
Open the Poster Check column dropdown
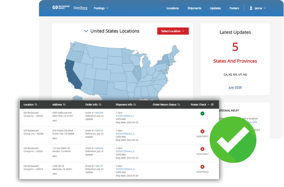200,104
